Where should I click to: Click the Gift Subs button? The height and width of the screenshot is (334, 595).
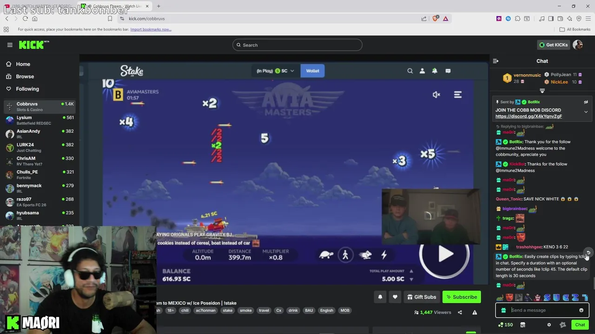tap(422, 297)
